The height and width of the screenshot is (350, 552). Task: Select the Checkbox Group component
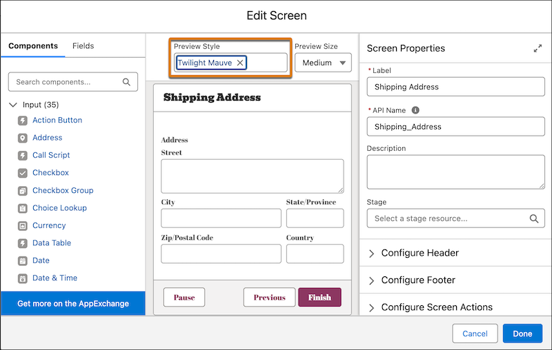click(62, 191)
